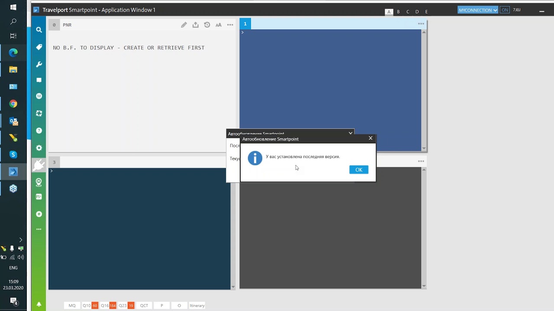Open the Windows Action Center notifications
Screen dimensions: 554x311
13,301
